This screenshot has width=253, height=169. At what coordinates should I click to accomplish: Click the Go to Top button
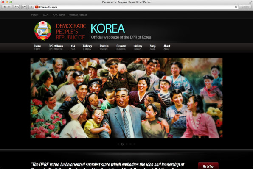[x=208, y=166]
